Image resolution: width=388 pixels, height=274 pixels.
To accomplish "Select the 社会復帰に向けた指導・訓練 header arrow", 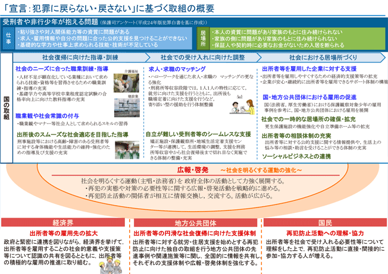I will pos(75,58).
